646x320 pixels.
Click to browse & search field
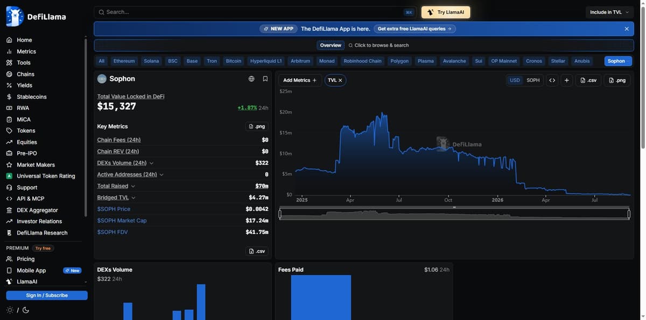click(378, 45)
